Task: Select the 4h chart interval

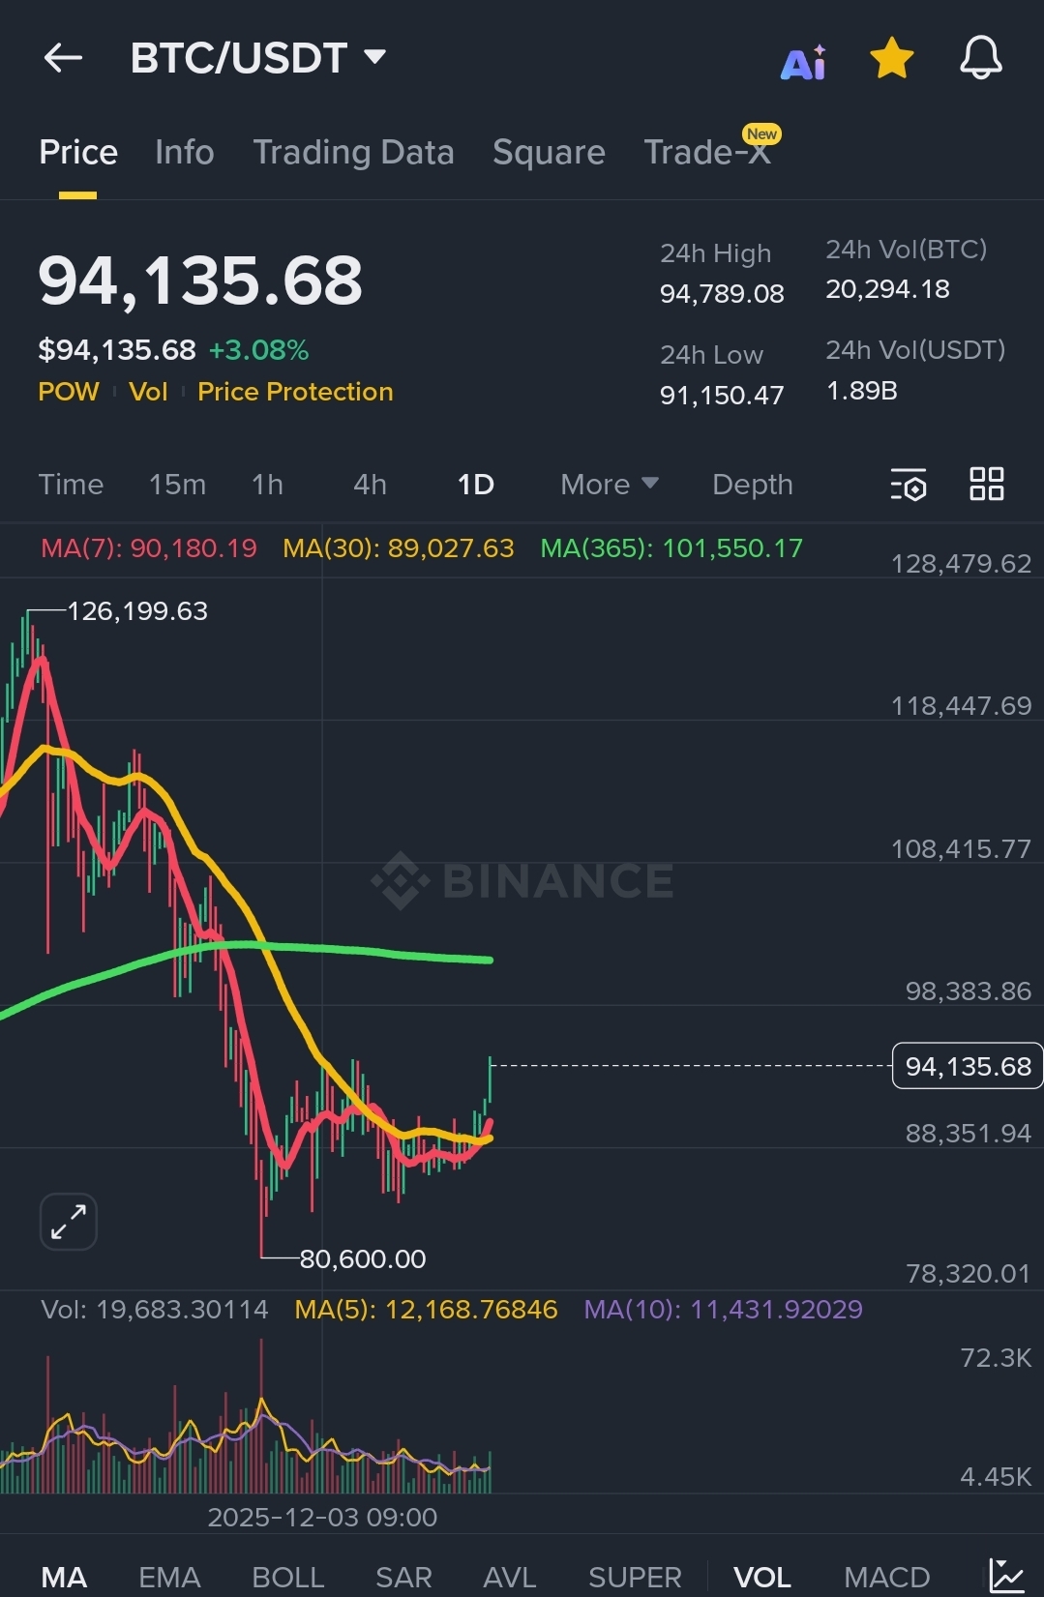Action: click(370, 485)
